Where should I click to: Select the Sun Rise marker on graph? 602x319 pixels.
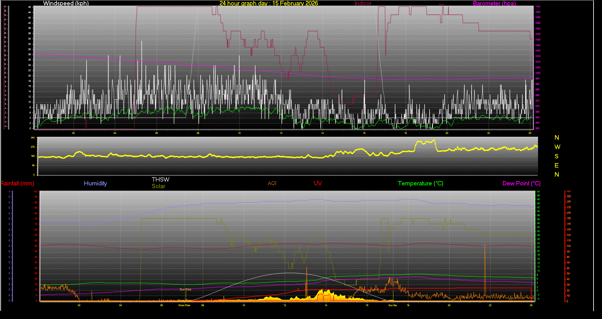185,289
